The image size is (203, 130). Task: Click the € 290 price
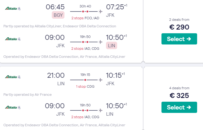(179, 27)
